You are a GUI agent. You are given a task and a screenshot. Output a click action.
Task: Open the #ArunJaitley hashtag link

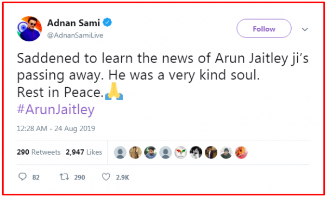[x=56, y=109]
